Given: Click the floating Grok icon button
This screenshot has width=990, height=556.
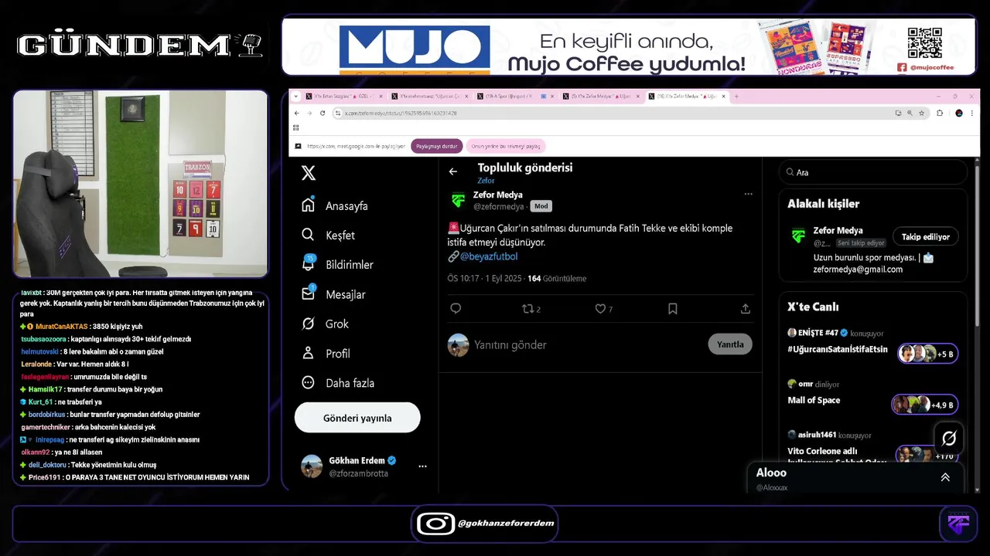Looking at the screenshot, I should (949, 438).
